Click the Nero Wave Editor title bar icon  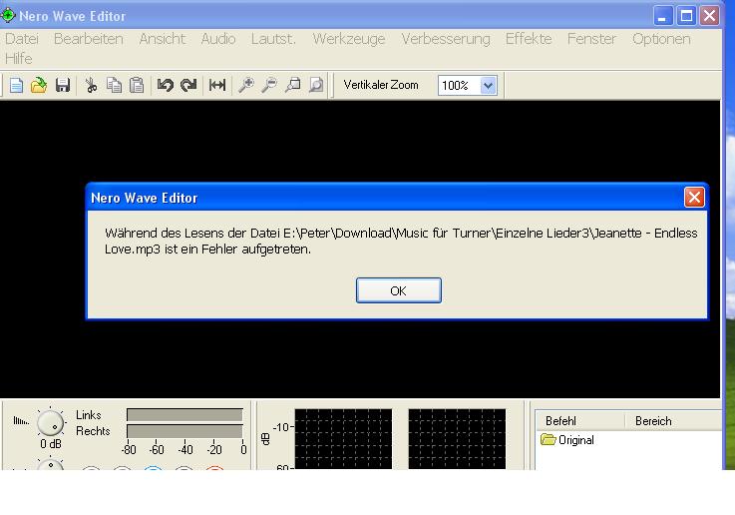pyautogui.click(x=8, y=15)
